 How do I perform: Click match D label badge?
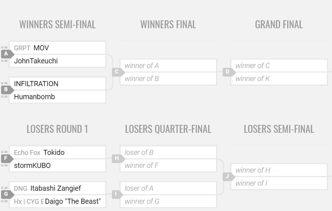tap(228, 72)
